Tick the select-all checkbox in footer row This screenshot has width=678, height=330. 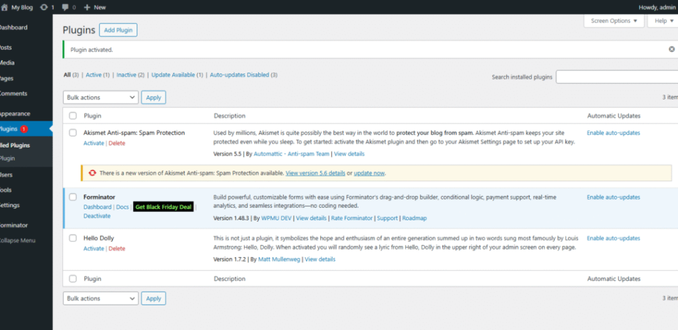coord(73,279)
